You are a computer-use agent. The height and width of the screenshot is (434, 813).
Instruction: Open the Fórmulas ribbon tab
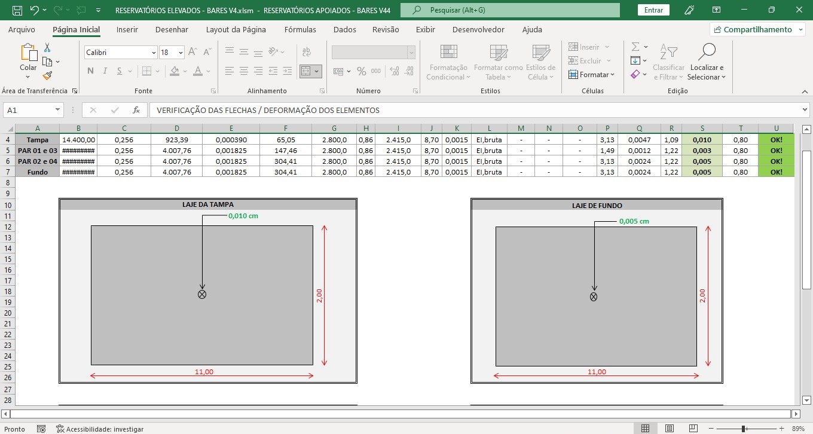click(300, 29)
